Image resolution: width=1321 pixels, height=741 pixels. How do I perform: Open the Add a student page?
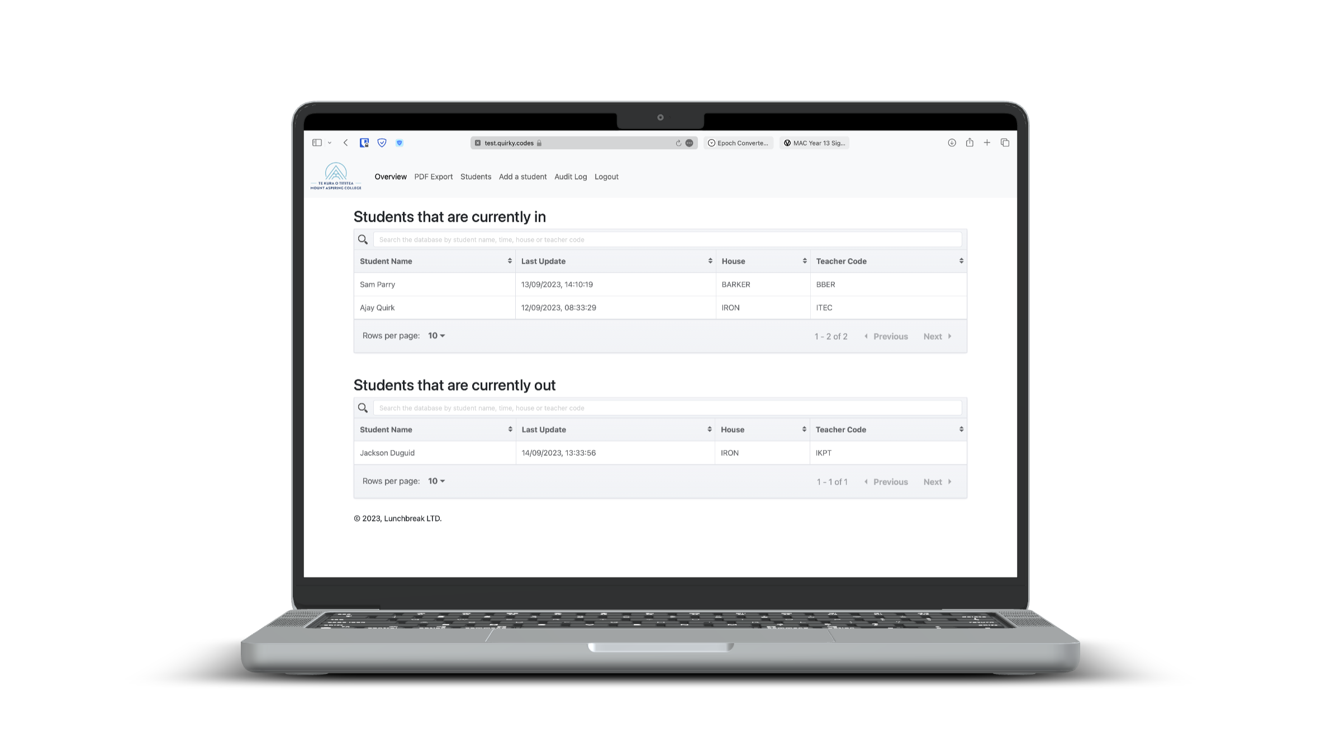click(x=522, y=176)
